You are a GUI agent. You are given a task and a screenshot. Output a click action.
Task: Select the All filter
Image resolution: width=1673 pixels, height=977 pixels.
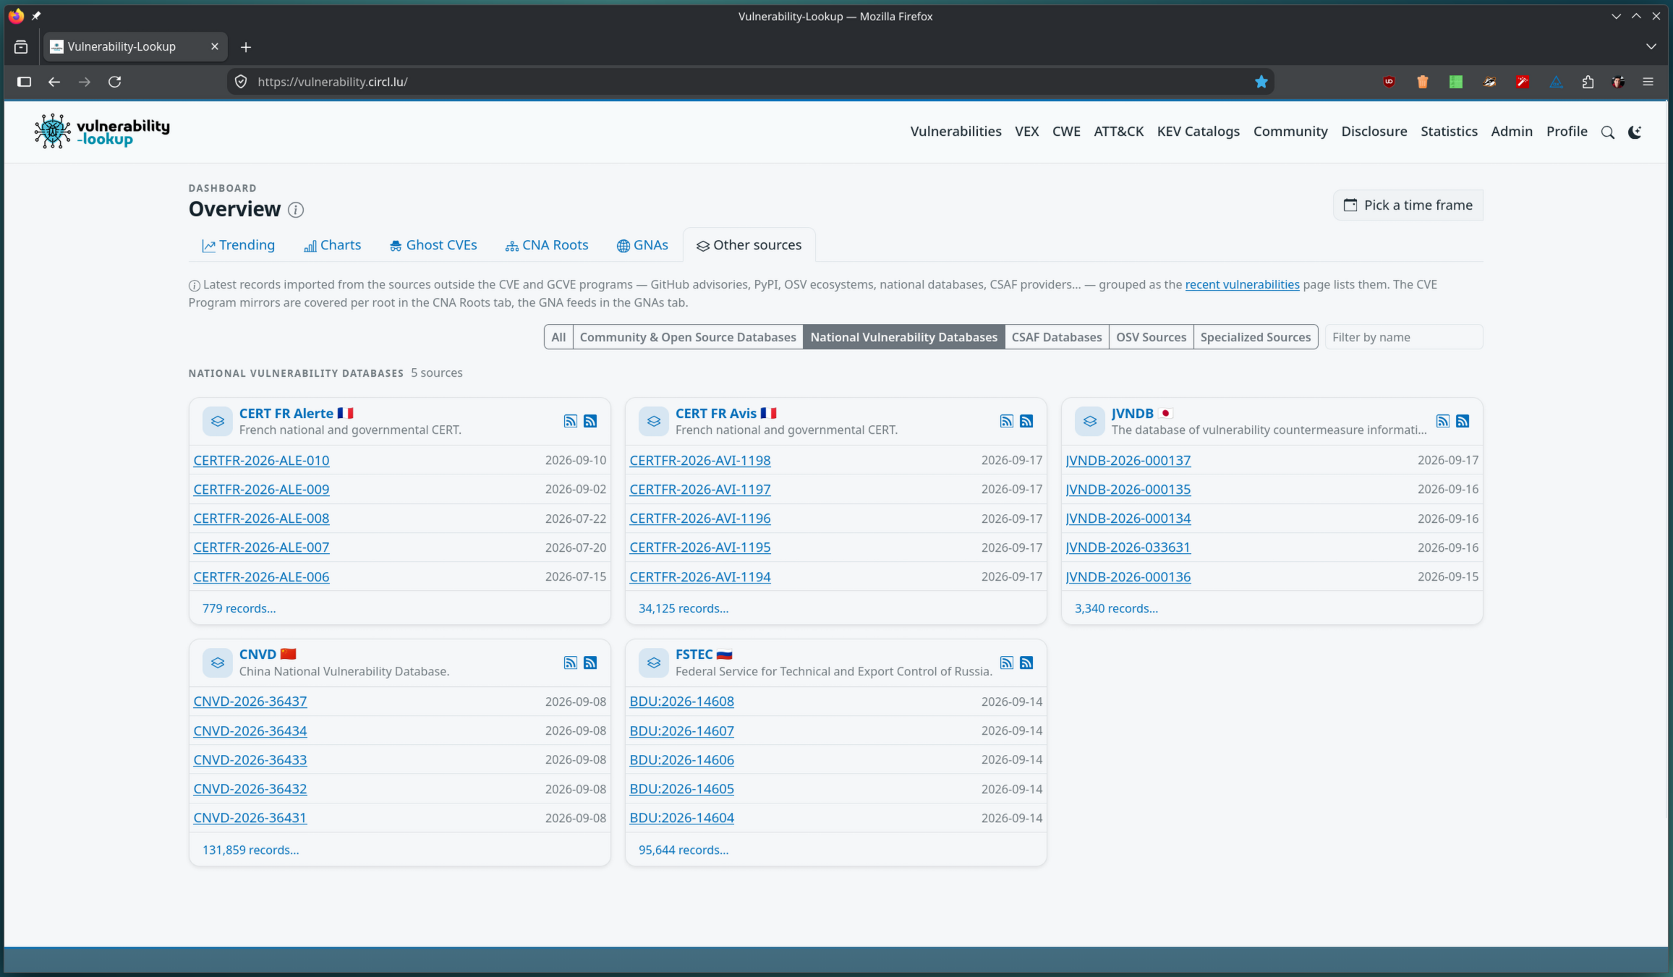[x=558, y=337]
